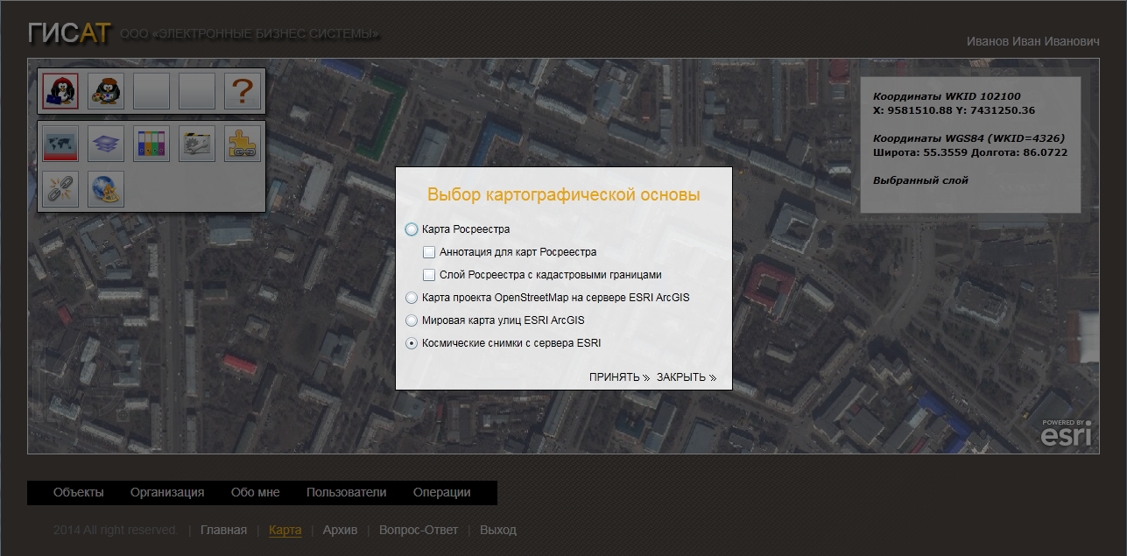Go to the Архив footer link

tap(340, 530)
